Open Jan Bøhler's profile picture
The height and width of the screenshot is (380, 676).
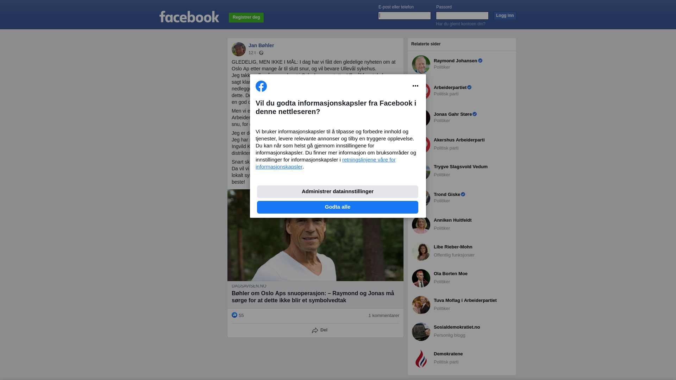239,49
